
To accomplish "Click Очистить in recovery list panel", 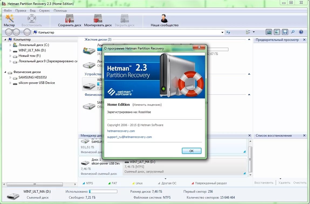I will click(300, 183).
